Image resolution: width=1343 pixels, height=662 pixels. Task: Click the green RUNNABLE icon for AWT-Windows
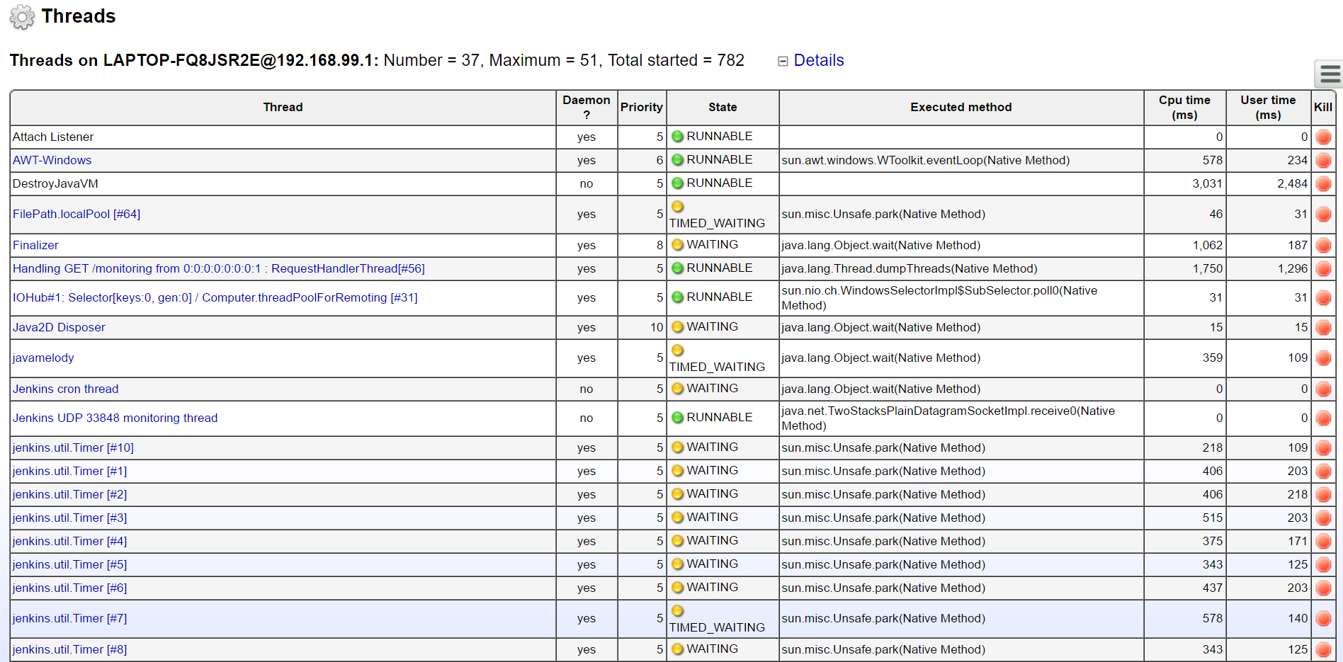click(x=677, y=160)
